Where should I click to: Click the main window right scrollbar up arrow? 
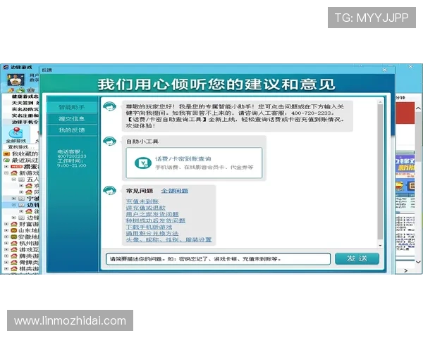[x=418, y=108]
